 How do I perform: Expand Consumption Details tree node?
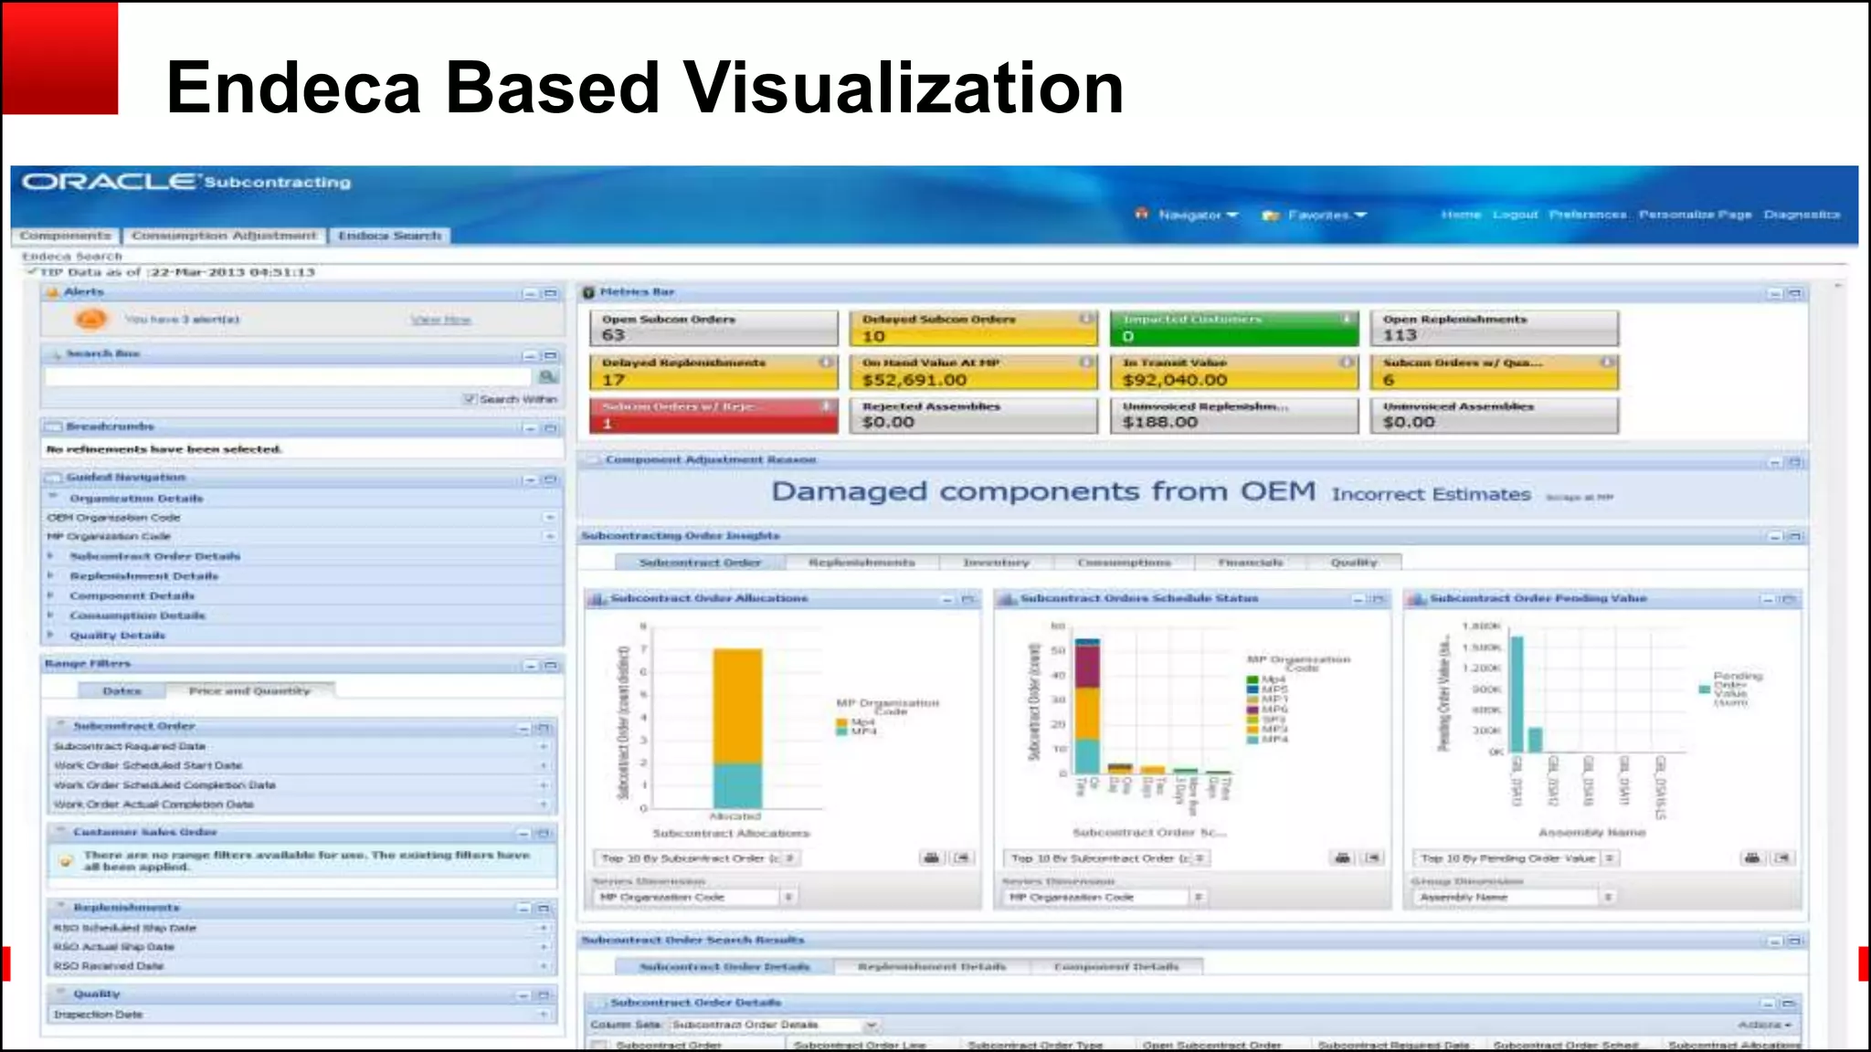point(51,615)
